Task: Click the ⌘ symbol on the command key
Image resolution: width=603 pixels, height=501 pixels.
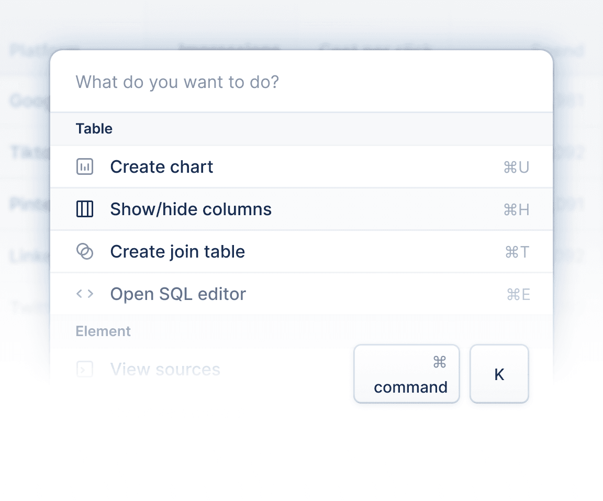Action: tap(439, 362)
